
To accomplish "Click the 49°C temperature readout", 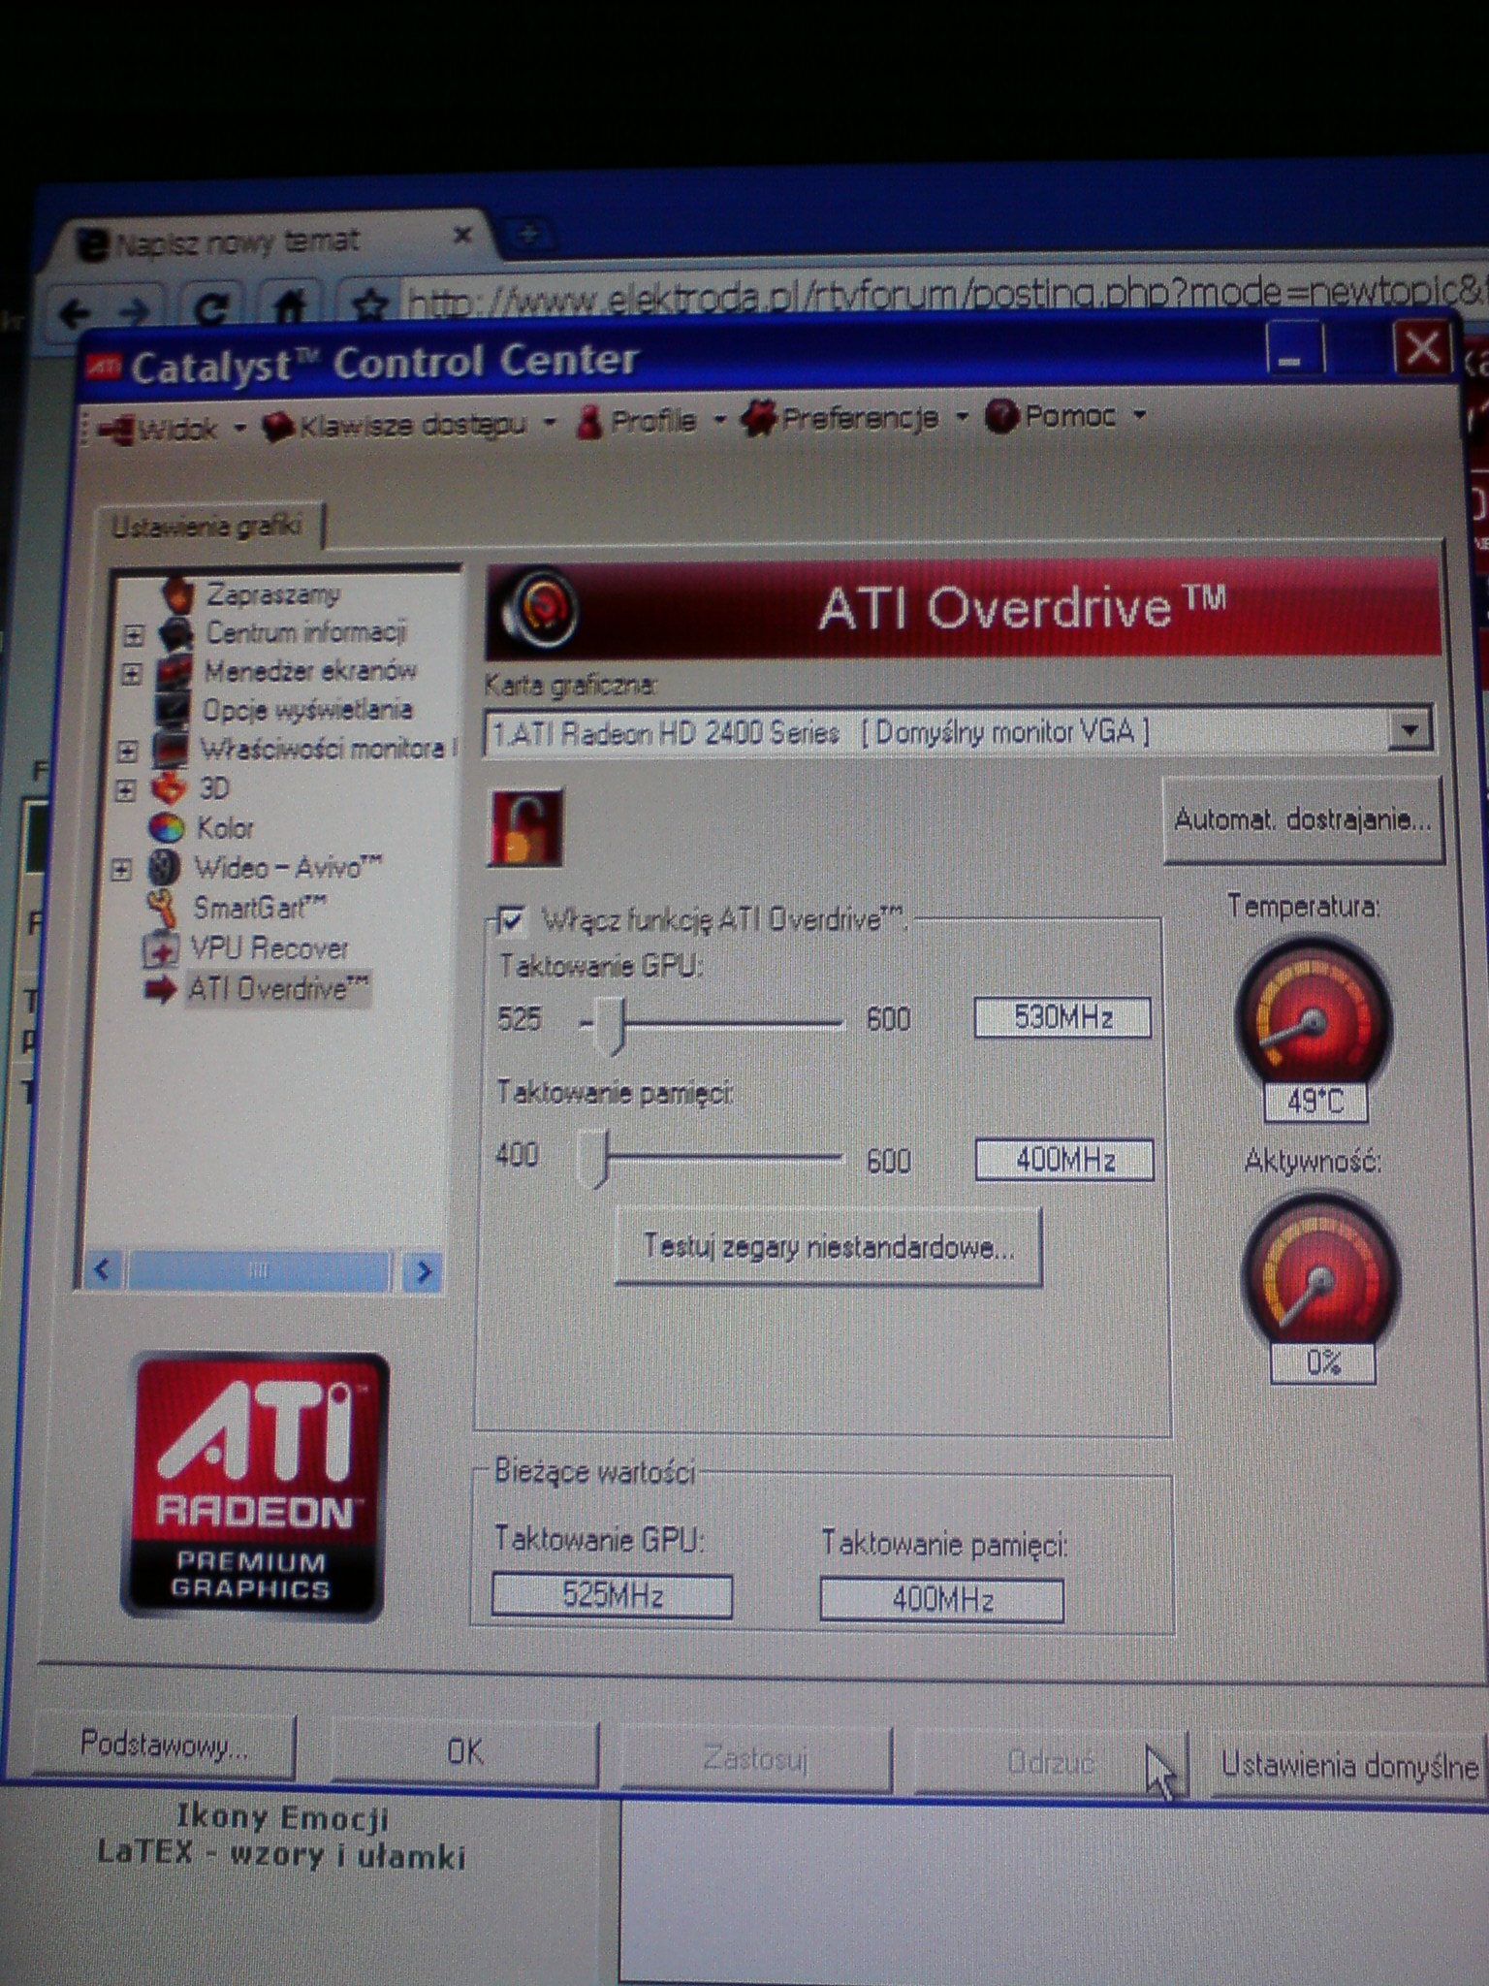I will (x=1315, y=1103).
